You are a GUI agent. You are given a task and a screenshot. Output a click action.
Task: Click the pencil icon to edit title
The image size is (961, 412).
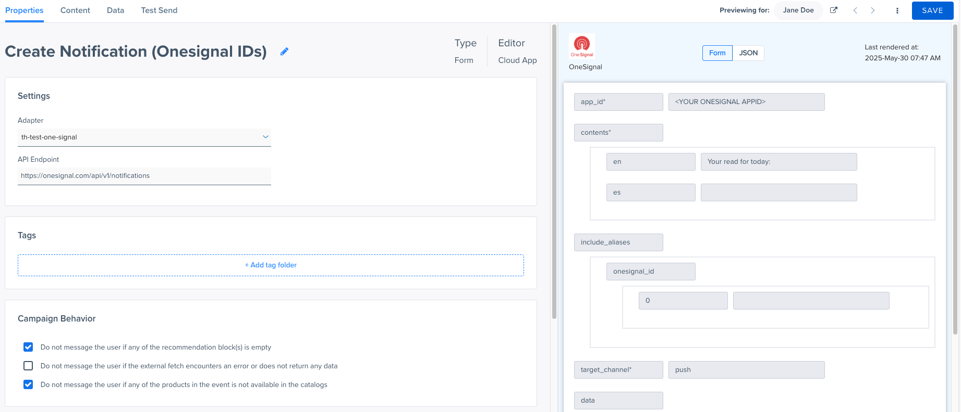[x=284, y=51]
